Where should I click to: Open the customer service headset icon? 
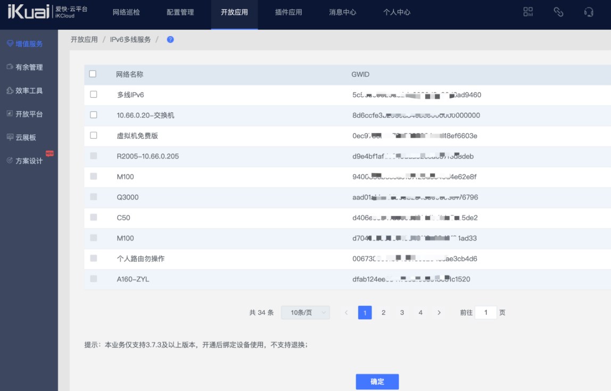coord(589,12)
